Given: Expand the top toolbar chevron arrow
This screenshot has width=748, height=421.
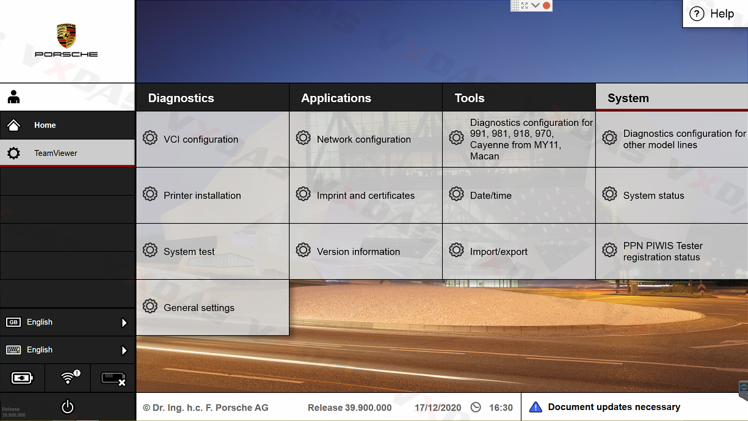Looking at the screenshot, I should [536, 5].
